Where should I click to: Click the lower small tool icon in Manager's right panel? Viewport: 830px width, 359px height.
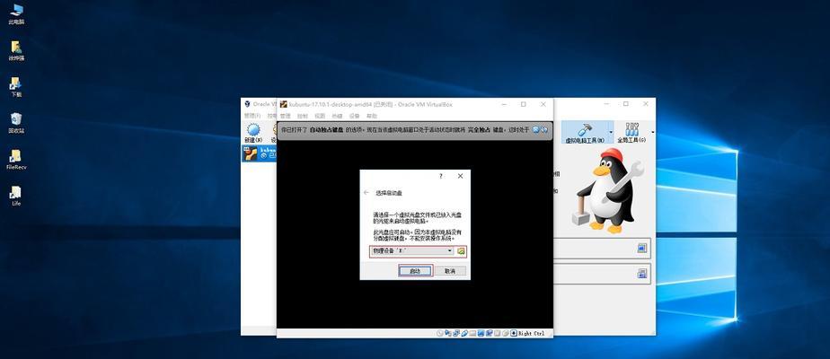[x=642, y=274]
